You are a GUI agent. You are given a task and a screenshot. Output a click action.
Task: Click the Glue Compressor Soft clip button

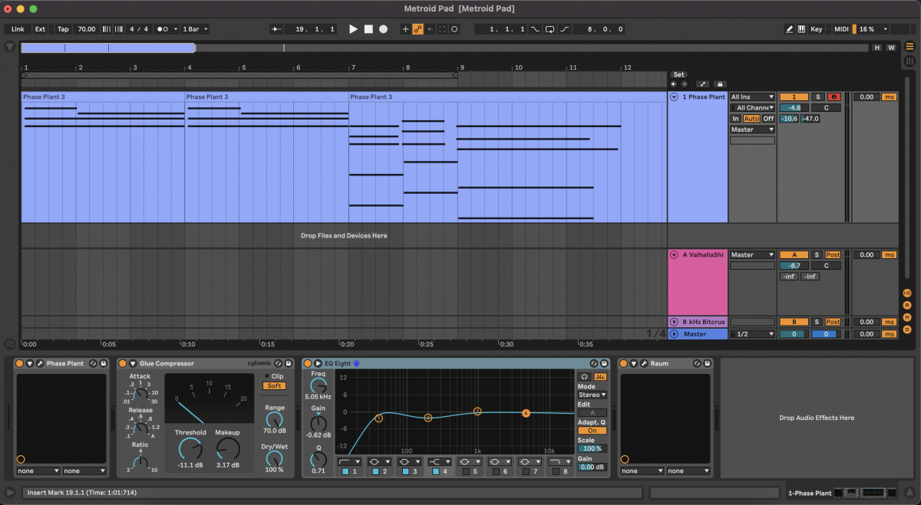(x=275, y=386)
